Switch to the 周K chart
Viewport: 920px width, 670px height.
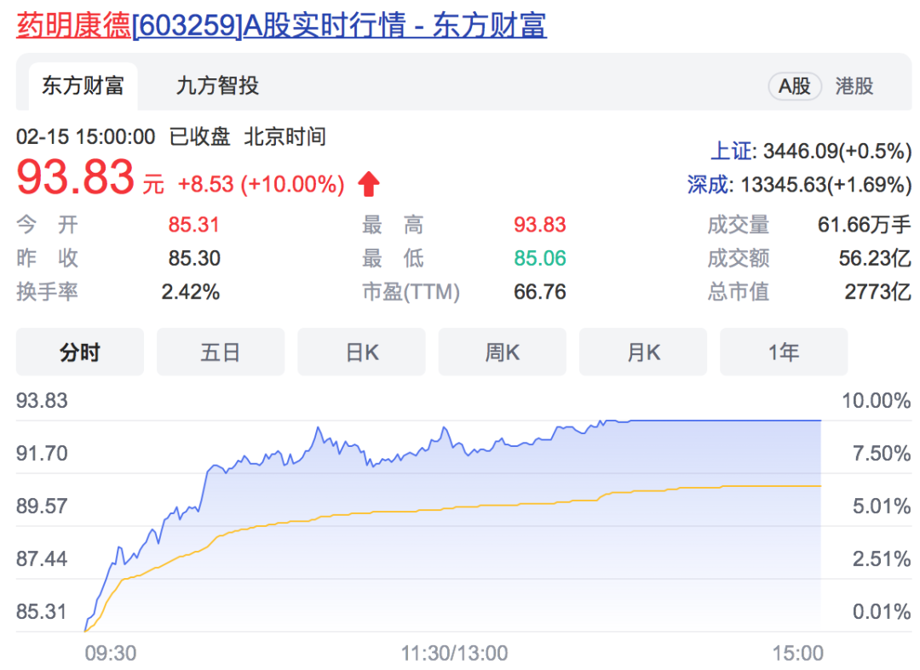tap(502, 352)
